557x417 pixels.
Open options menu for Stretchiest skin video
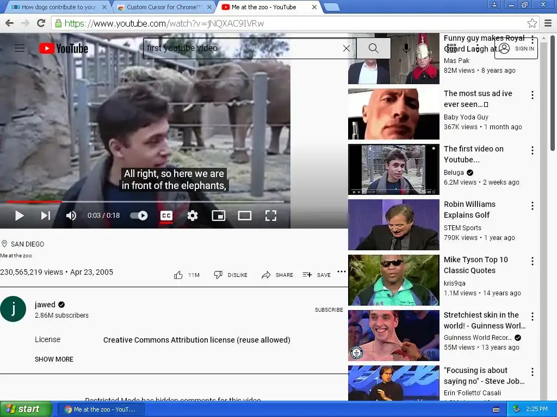tap(532, 317)
